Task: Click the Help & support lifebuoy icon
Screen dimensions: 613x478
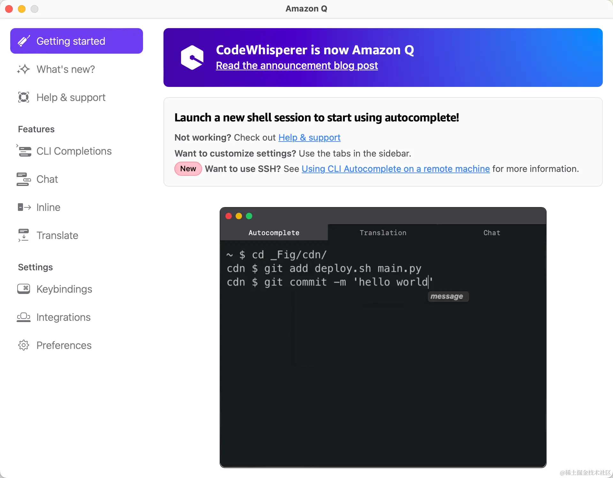Action: [x=24, y=97]
